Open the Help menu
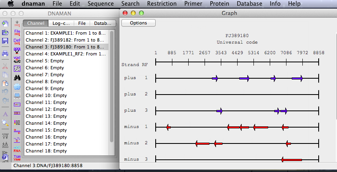 pyautogui.click(x=294, y=4)
